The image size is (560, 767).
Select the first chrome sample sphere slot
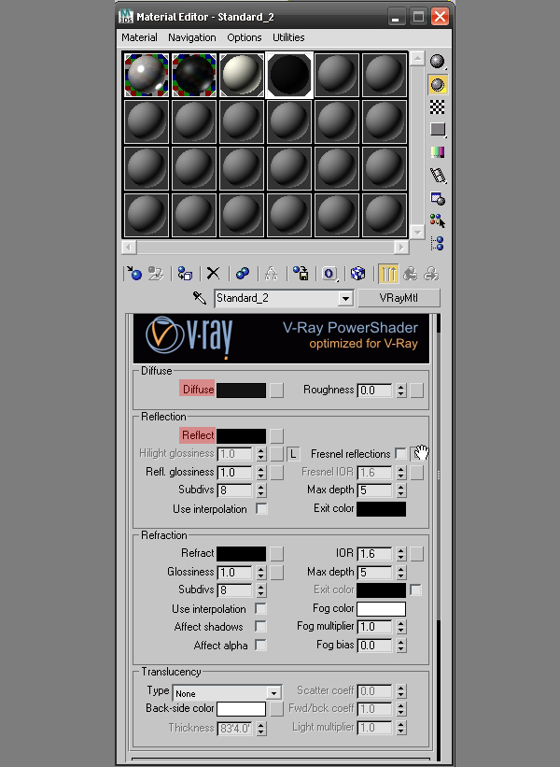147,75
